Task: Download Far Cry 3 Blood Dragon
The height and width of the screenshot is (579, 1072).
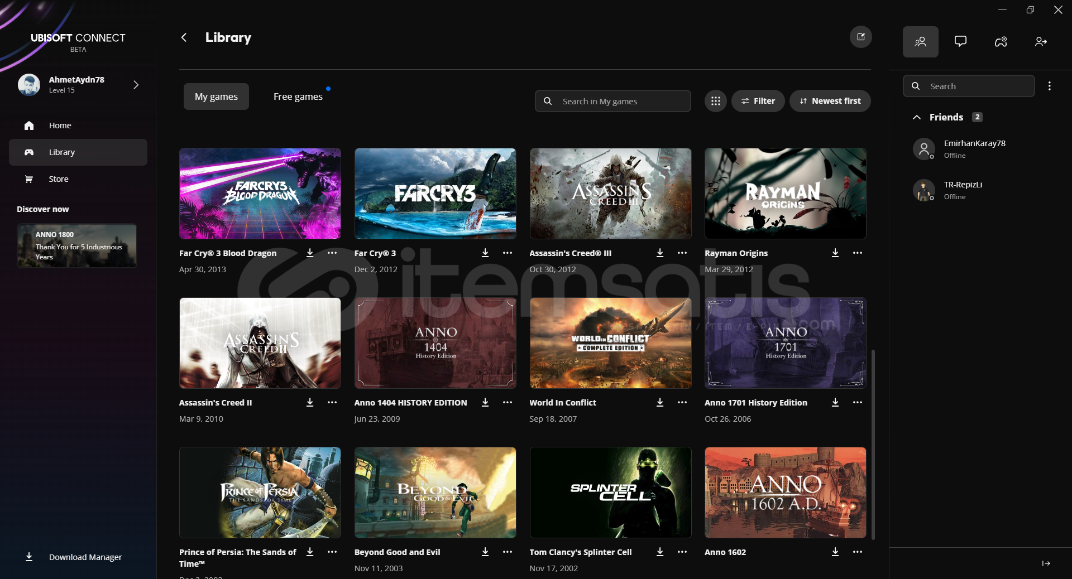Action: pyautogui.click(x=310, y=253)
